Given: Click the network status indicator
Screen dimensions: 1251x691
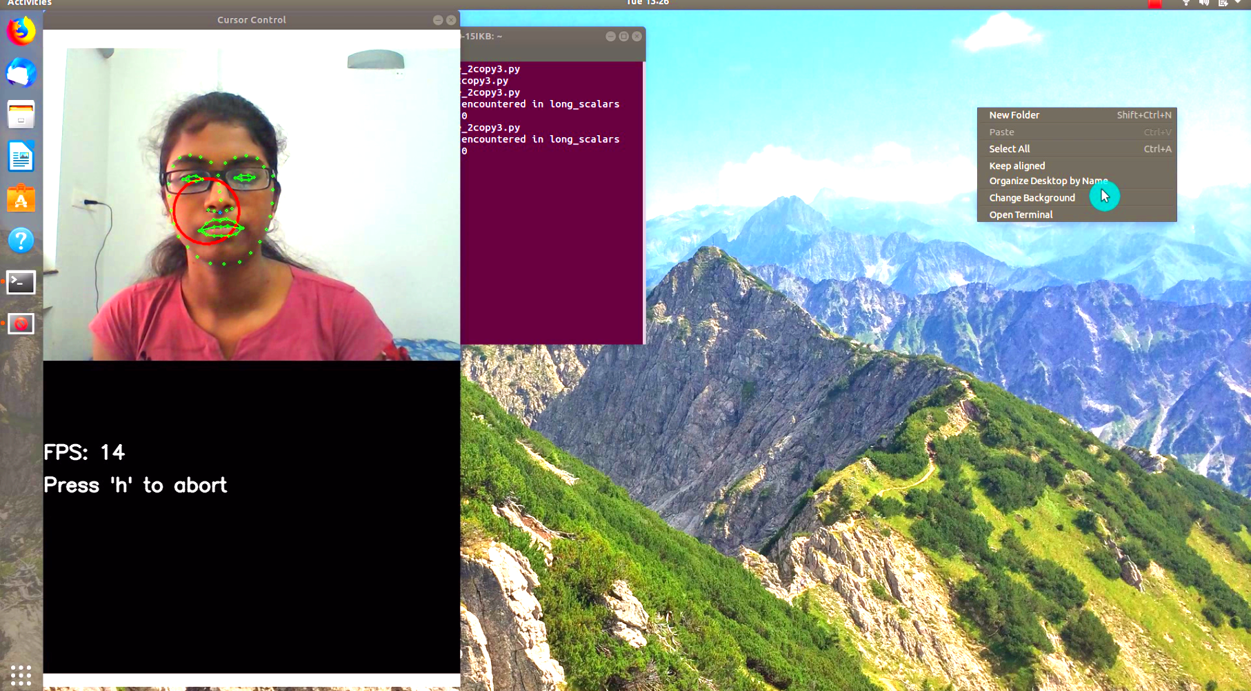Looking at the screenshot, I should (1187, 3).
